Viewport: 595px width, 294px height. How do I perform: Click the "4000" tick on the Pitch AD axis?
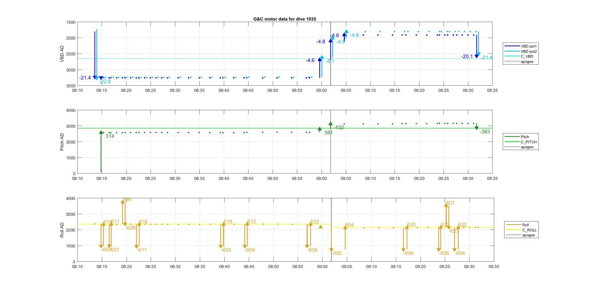click(71, 110)
